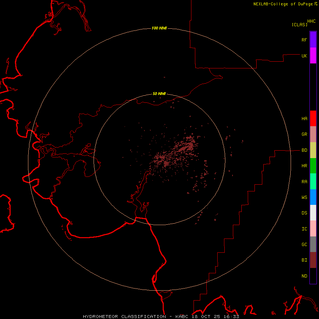This screenshot has height=319, width=319.
Task: Click the RF legend label
Action: pos(304,40)
